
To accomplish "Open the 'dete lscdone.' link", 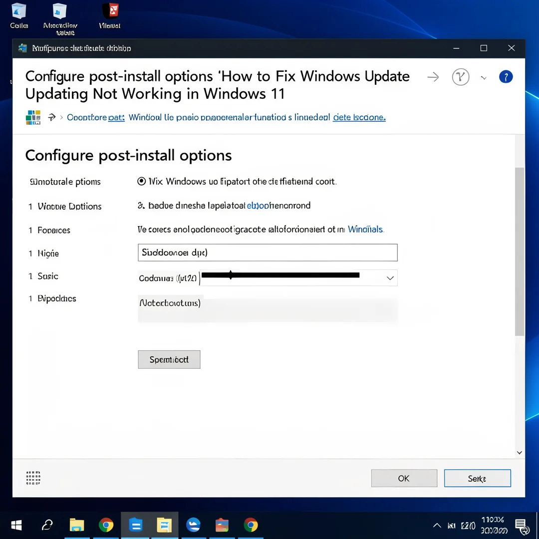I will (359, 118).
